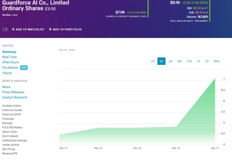Screen dimensions: 232x162
Task: Click the LIVE badge next to Pre-Market
Action: (23, 68)
